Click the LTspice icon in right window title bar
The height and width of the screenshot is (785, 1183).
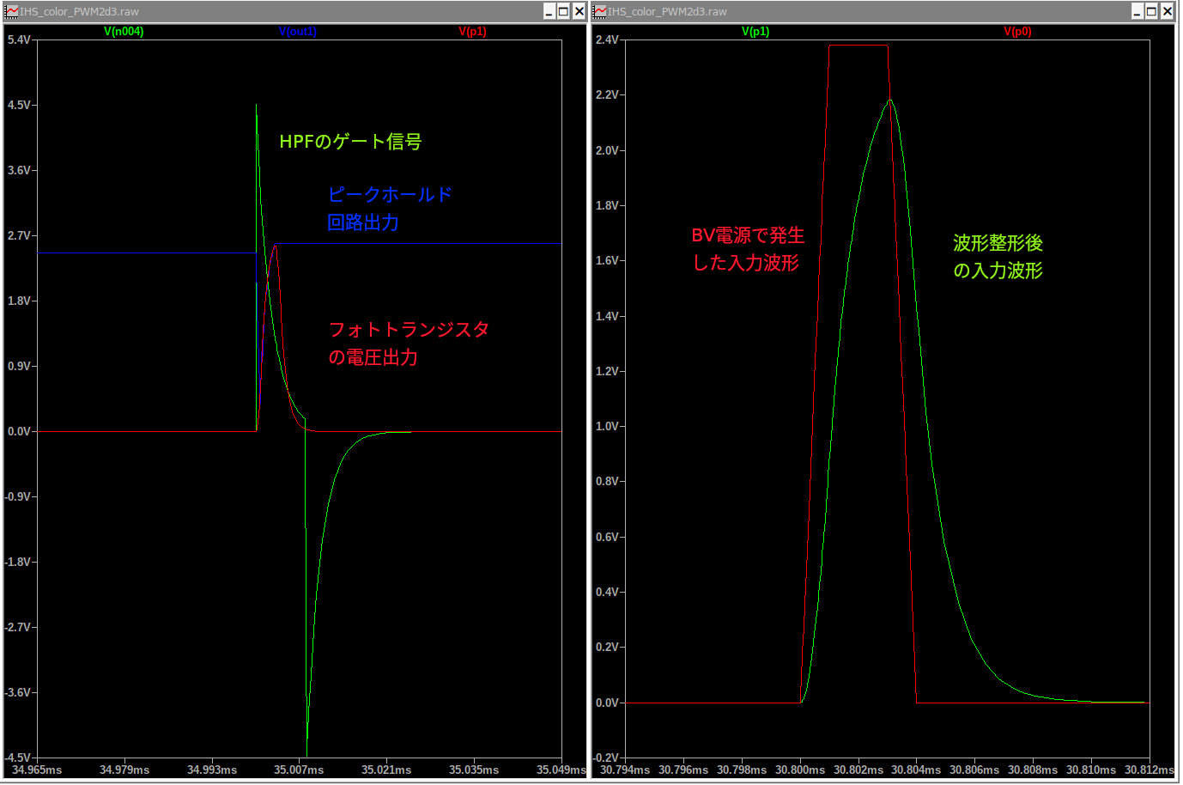pyautogui.click(x=600, y=11)
